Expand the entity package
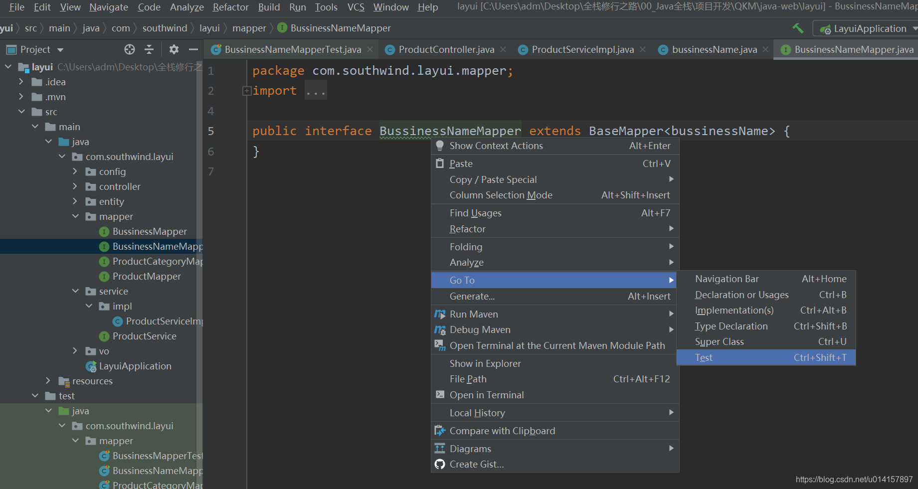Screen dimensions: 918x489 pyautogui.click(x=75, y=201)
